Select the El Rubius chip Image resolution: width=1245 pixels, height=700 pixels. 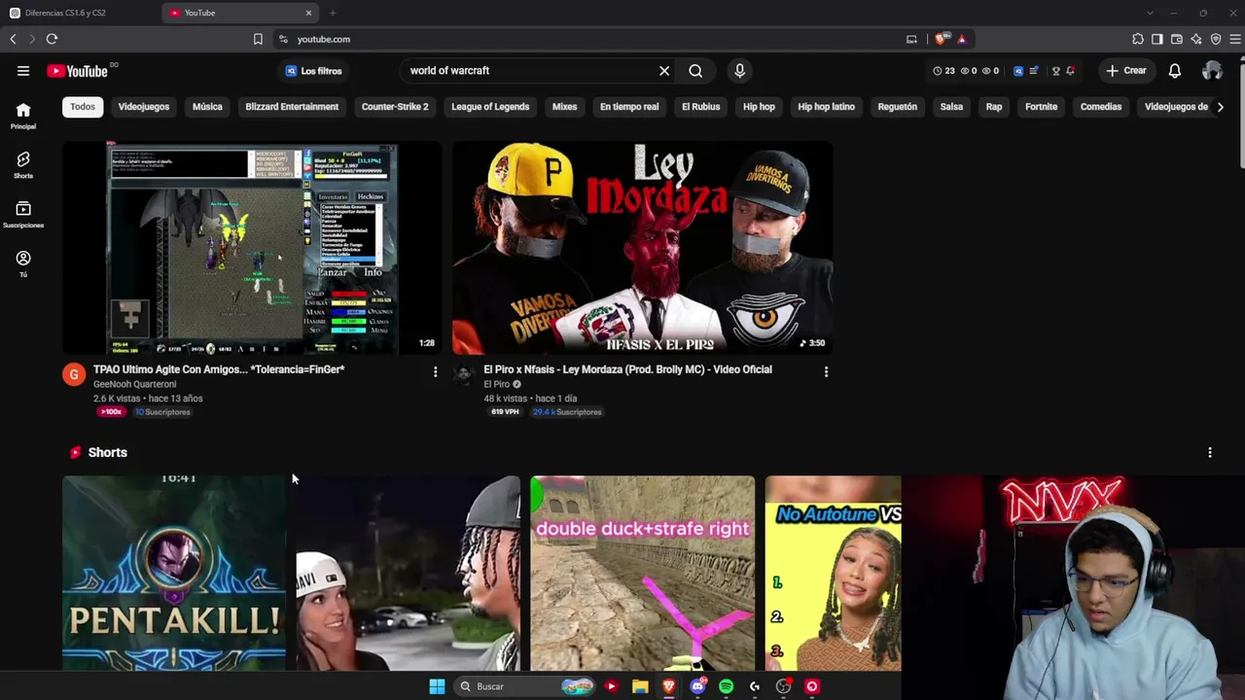tap(701, 107)
